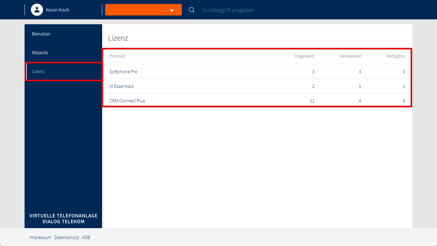The image size is (437, 246).
Task: Select the CRM Connect Plus product row
Action: [127, 101]
